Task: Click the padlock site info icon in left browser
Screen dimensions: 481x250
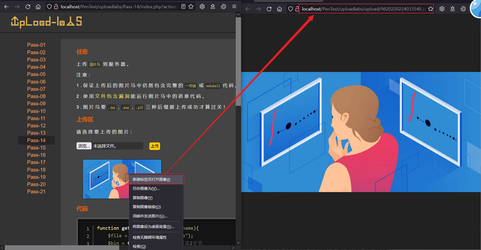Action: [56, 7]
